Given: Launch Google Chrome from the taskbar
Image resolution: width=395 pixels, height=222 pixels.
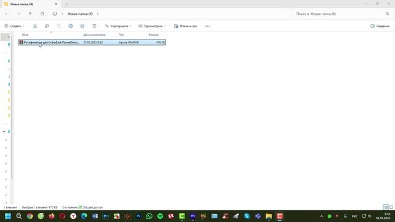Looking at the screenshot, I should (30, 216).
